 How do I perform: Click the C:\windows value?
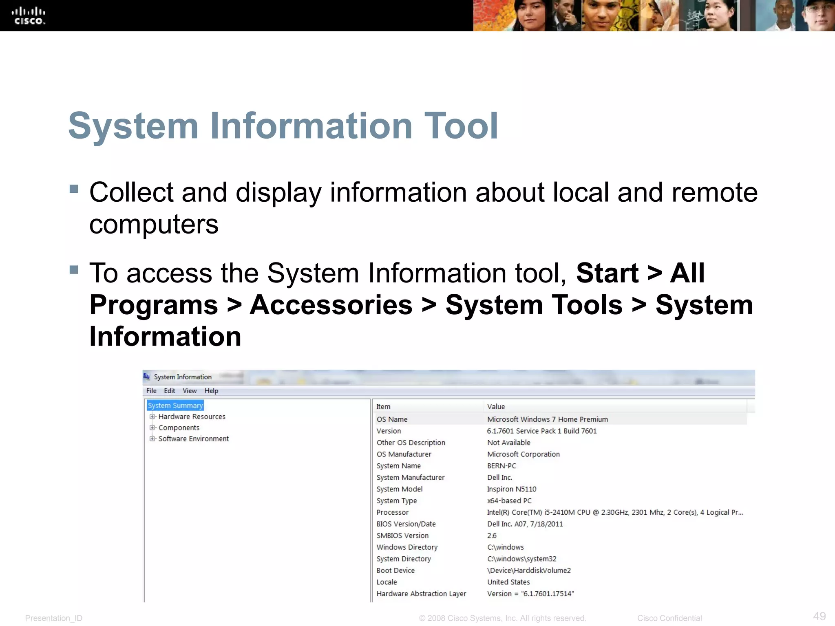(x=505, y=547)
